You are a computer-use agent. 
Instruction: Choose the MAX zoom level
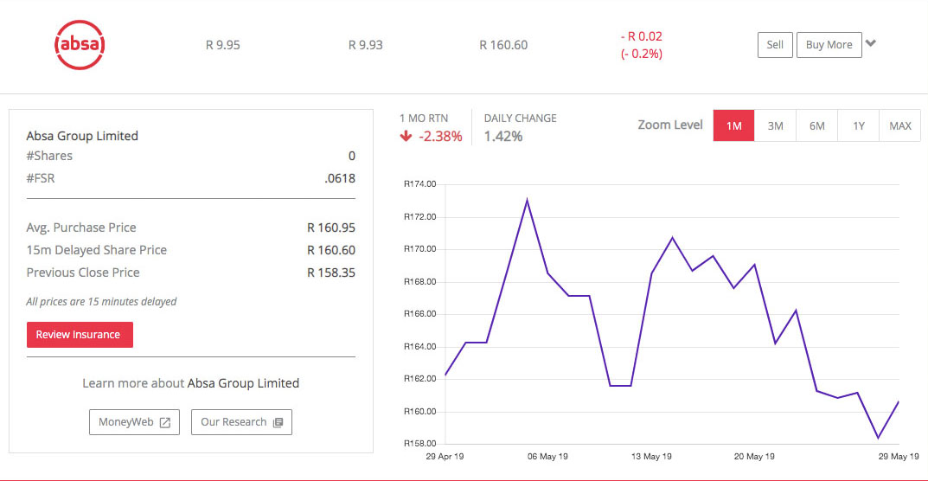tap(899, 125)
